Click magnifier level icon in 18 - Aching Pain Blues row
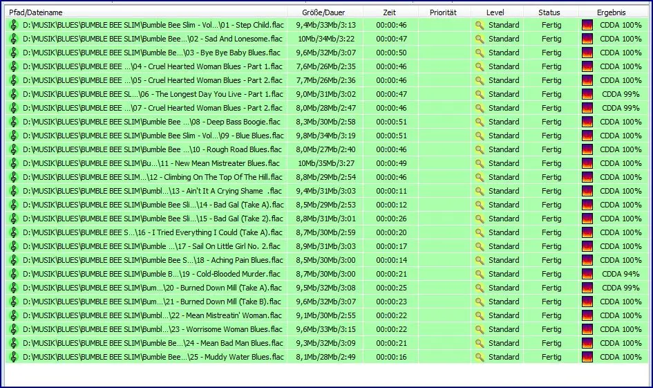This screenshot has width=653, height=388. point(480,260)
